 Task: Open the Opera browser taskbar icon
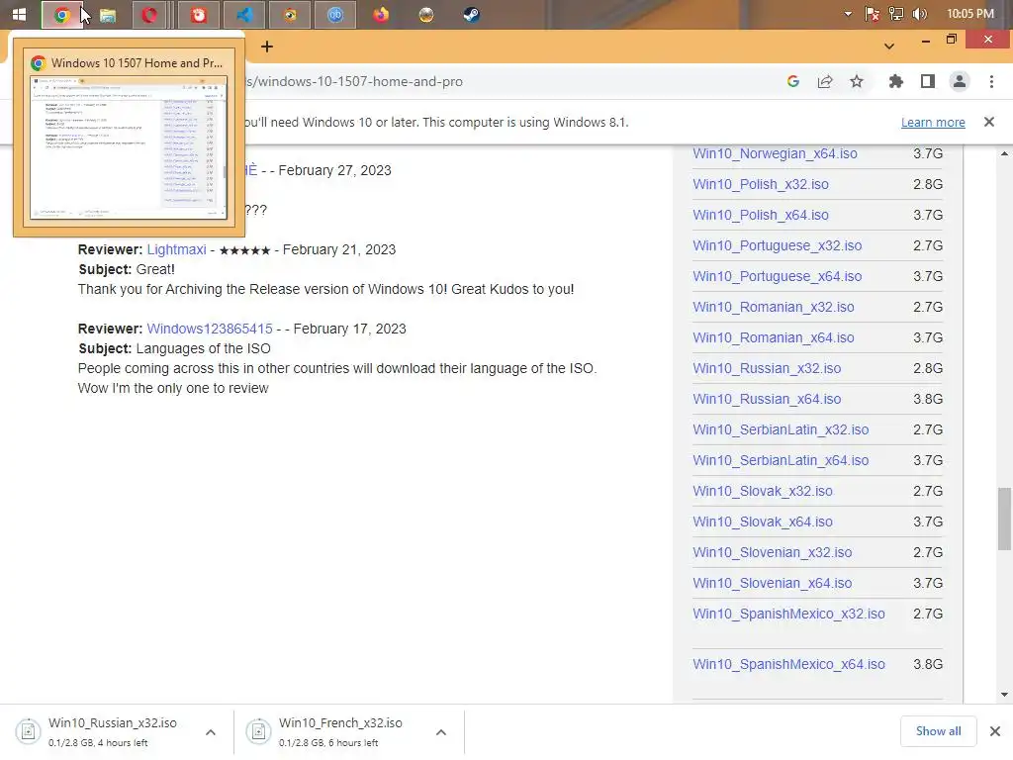pos(149,14)
